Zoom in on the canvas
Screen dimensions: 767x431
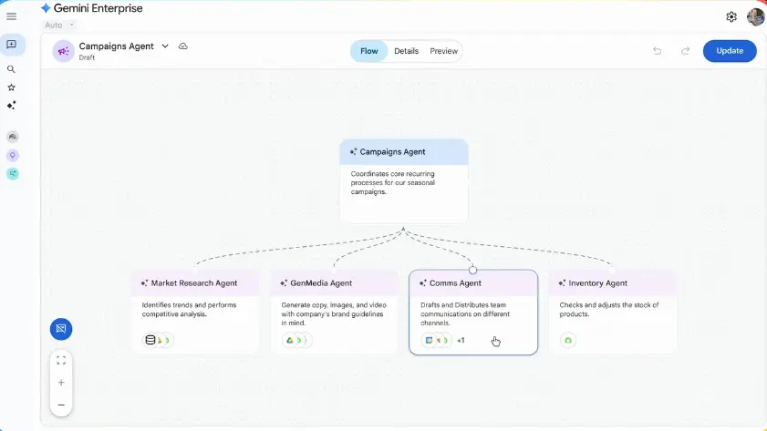[61, 383]
